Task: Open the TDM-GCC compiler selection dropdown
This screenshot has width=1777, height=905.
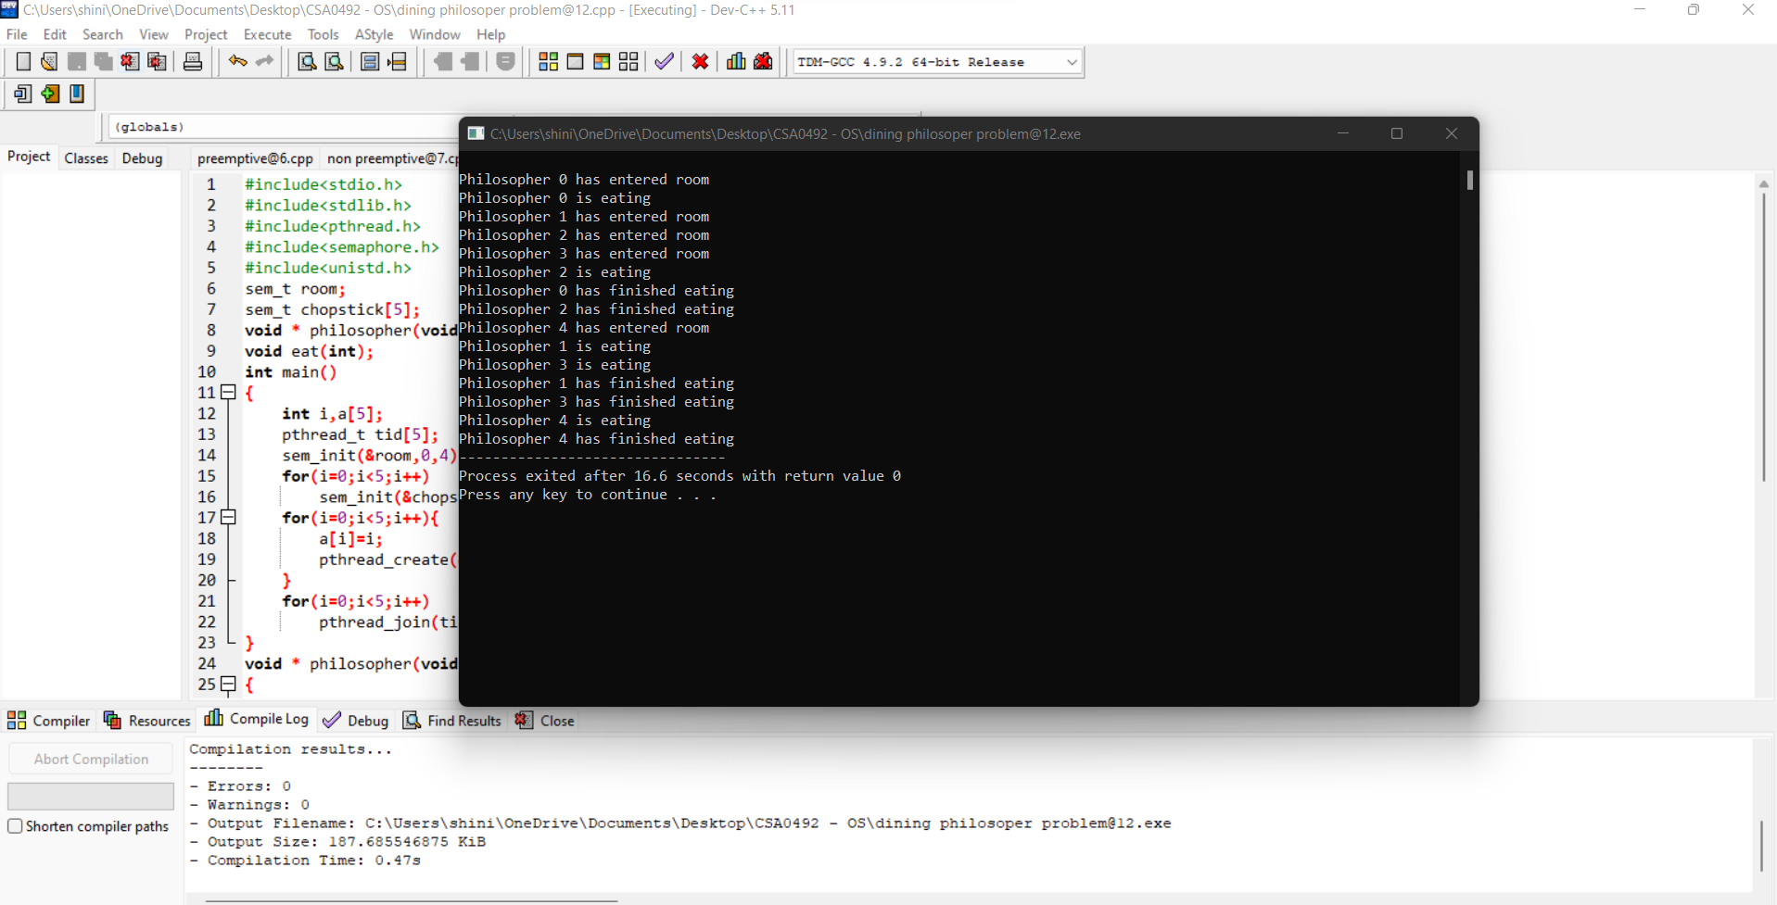Action: click(x=1071, y=61)
